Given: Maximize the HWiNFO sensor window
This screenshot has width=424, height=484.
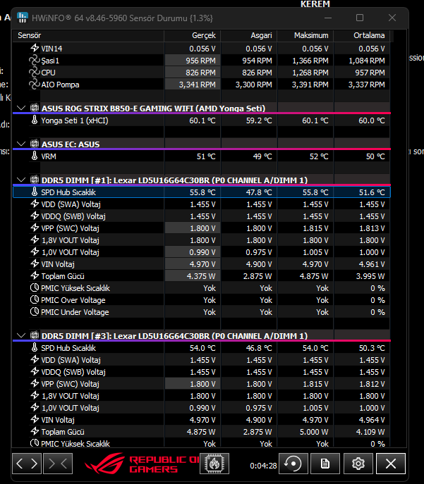Looking at the screenshot, I should click(360, 18).
